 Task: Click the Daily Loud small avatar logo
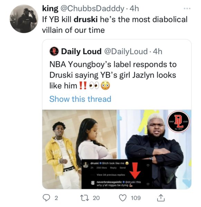54,51
